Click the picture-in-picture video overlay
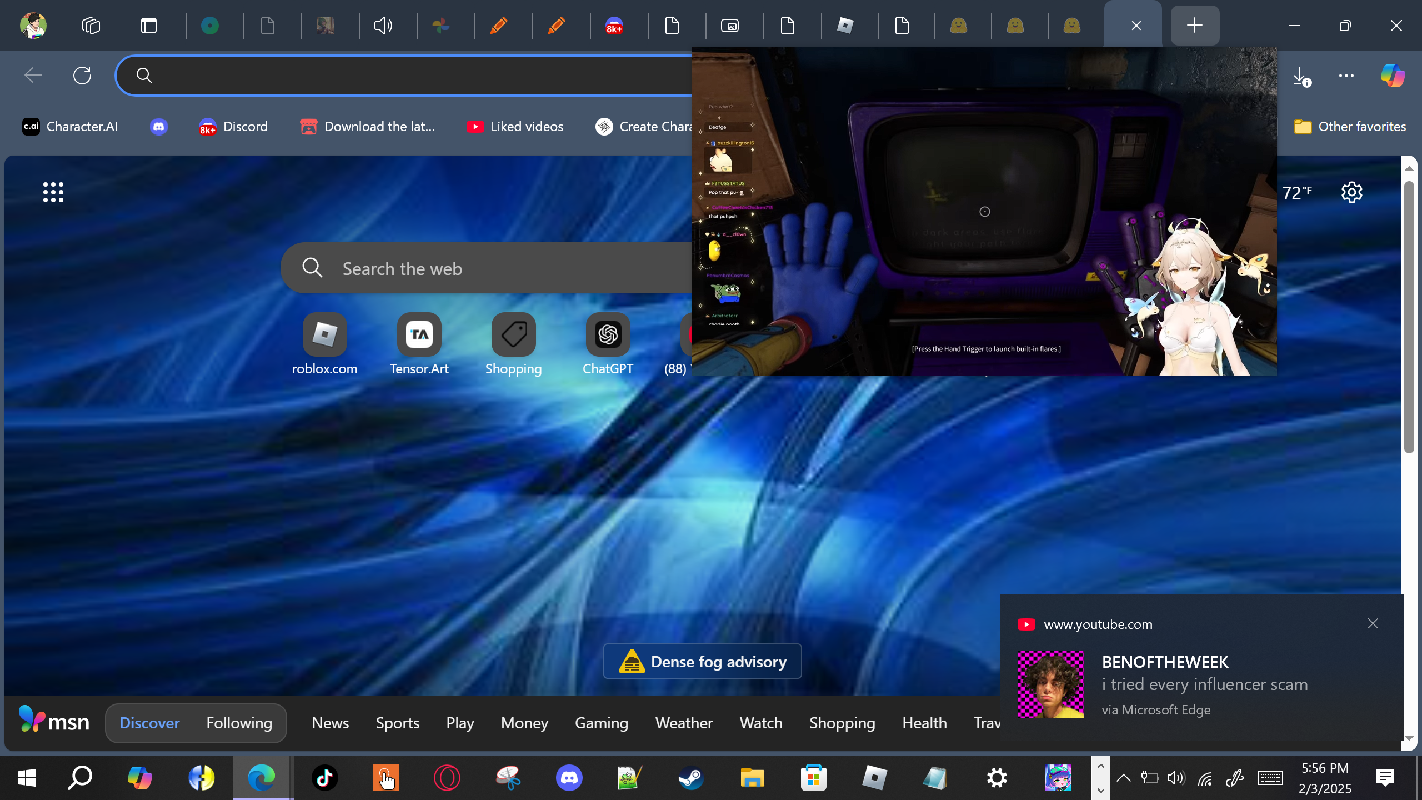This screenshot has width=1422, height=800. click(x=984, y=212)
